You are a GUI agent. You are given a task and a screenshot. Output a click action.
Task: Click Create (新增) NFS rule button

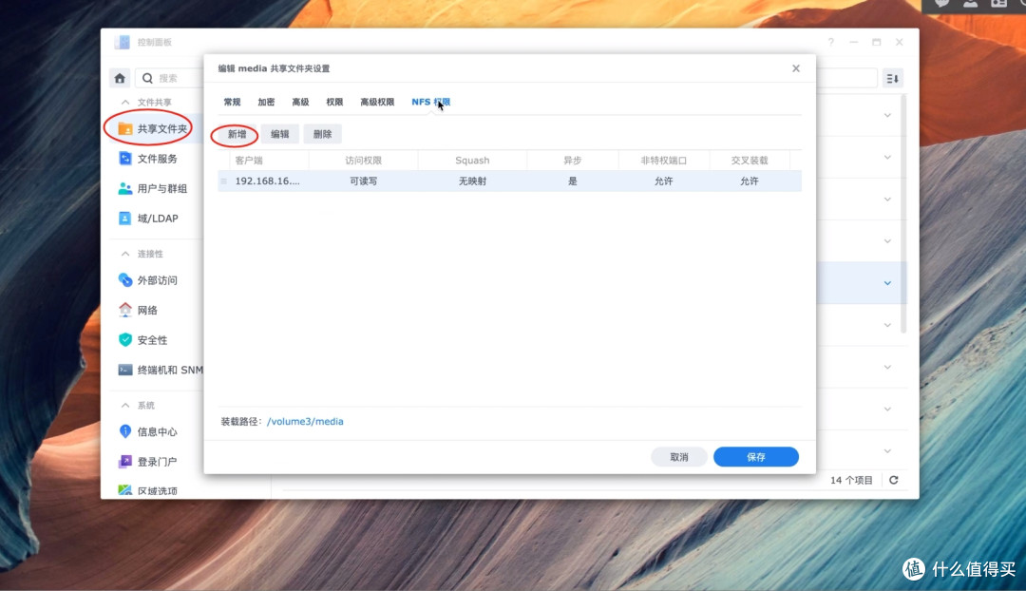pos(237,134)
